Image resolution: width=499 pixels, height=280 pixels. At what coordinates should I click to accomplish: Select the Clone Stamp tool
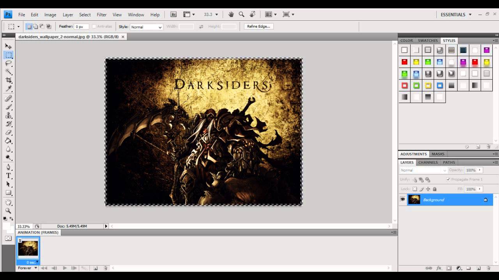pos(8,115)
